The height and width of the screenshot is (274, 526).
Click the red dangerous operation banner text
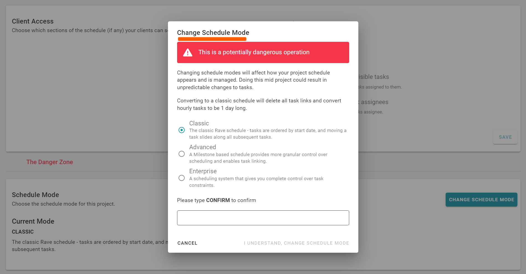point(254,52)
